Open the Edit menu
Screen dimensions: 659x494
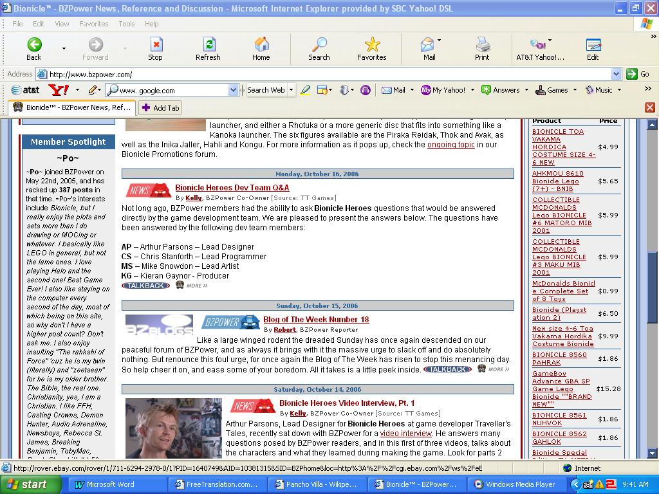click(x=39, y=24)
